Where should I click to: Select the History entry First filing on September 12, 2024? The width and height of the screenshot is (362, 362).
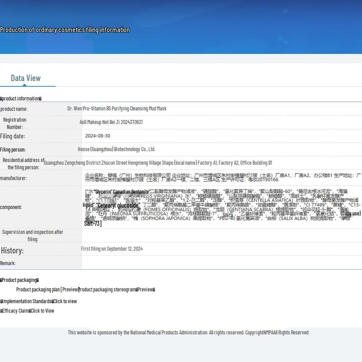click(x=112, y=249)
